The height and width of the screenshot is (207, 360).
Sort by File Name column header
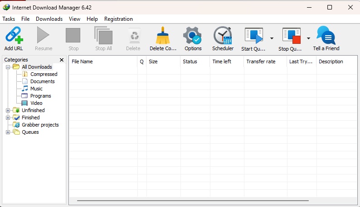point(103,61)
